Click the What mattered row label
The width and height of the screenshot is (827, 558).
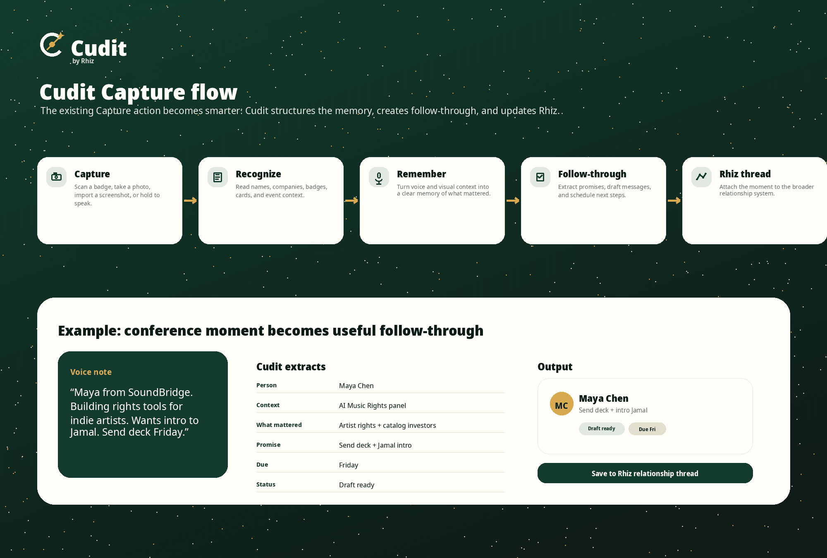[x=279, y=425]
